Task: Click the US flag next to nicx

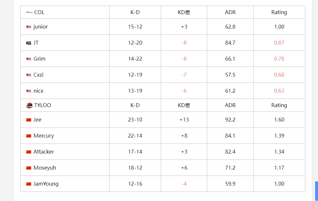Action: pyautogui.click(x=29, y=91)
